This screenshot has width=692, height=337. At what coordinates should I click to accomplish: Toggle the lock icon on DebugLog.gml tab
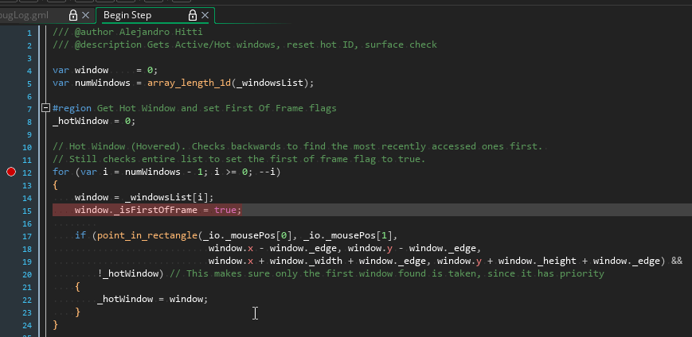(73, 15)
